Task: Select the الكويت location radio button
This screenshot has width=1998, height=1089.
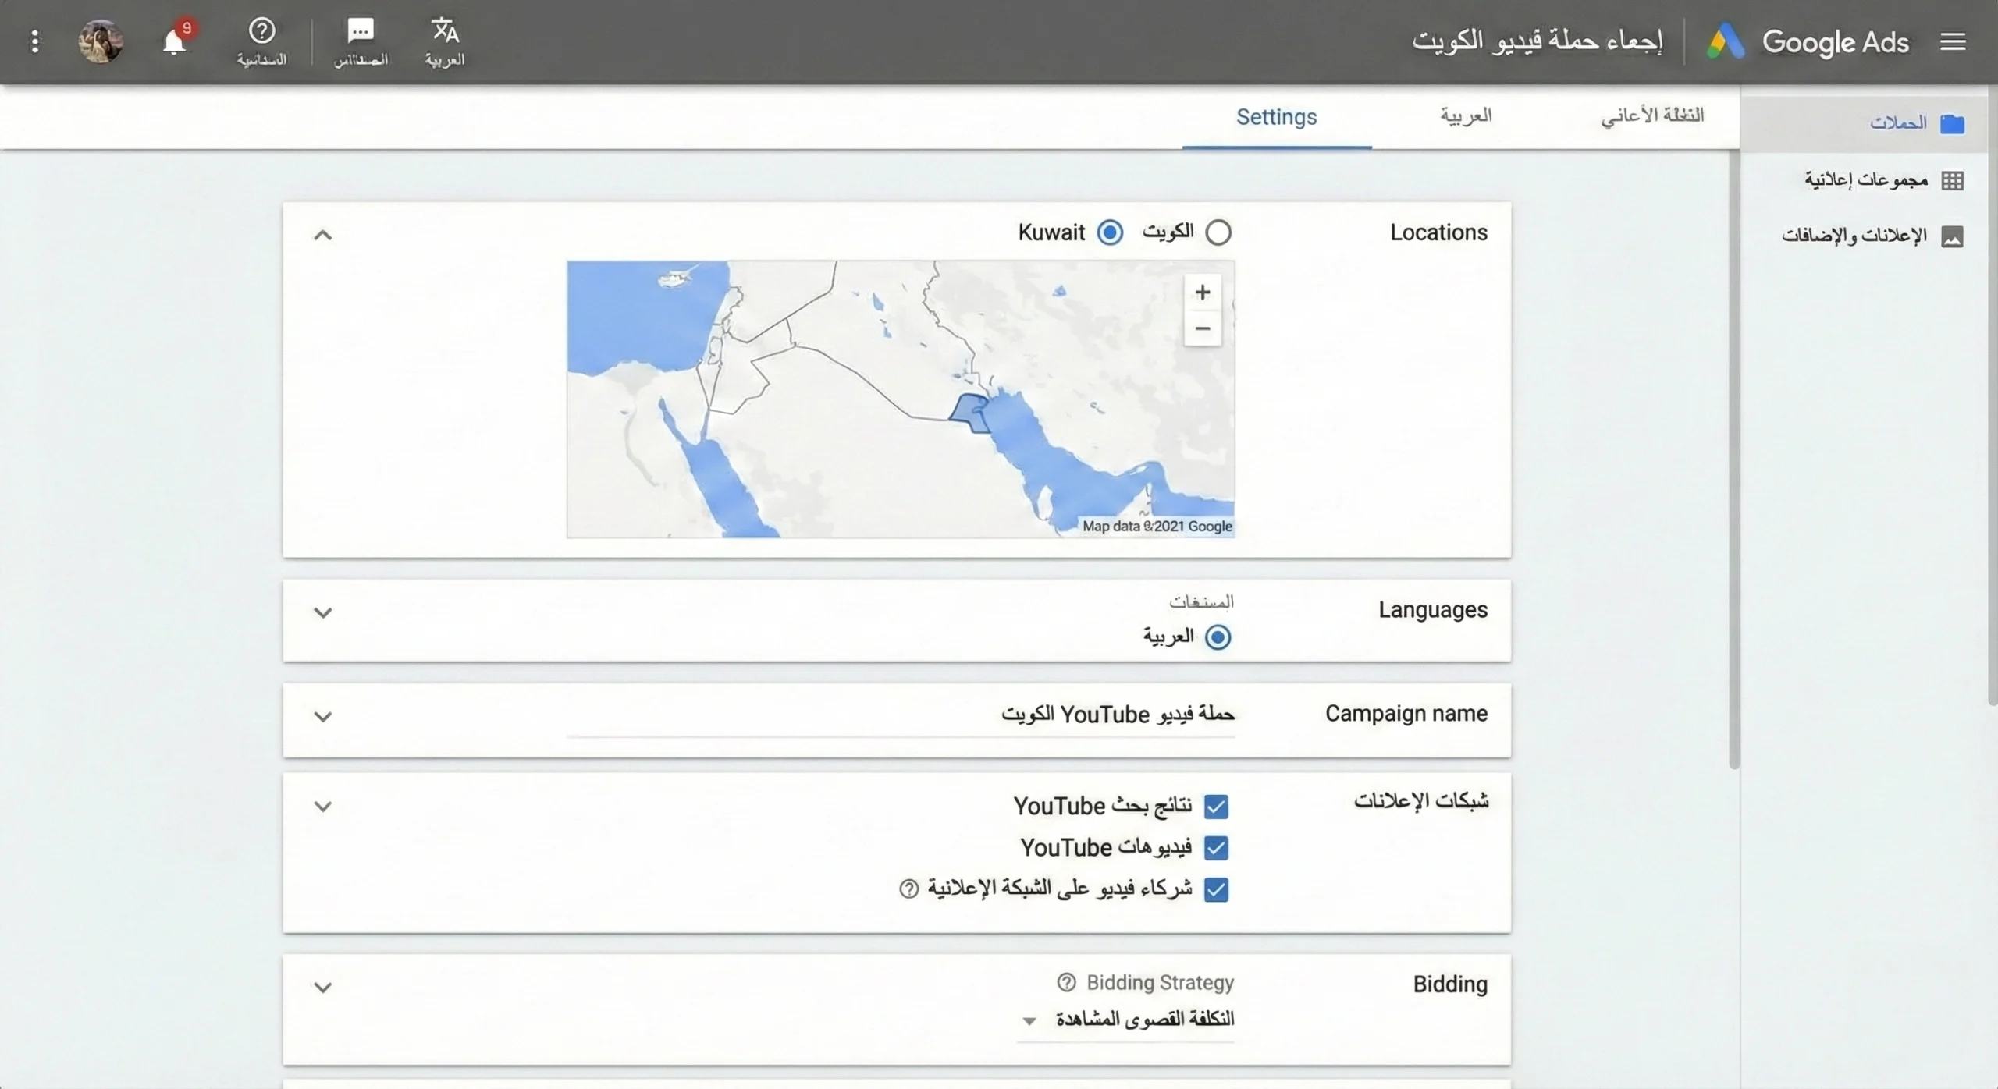Action: [1218, 232]
